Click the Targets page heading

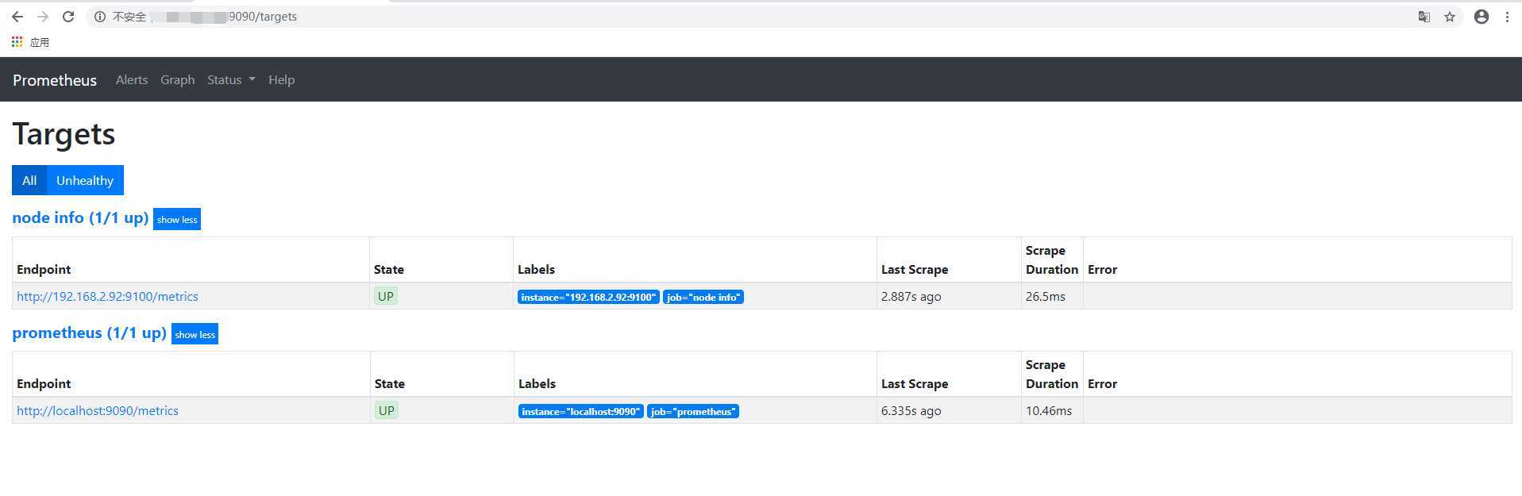[64, 133]
